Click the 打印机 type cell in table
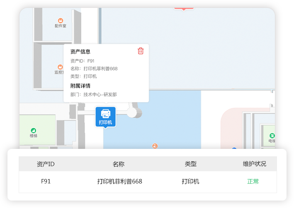This screenshot has height=208, width=294. pos(190,182)
